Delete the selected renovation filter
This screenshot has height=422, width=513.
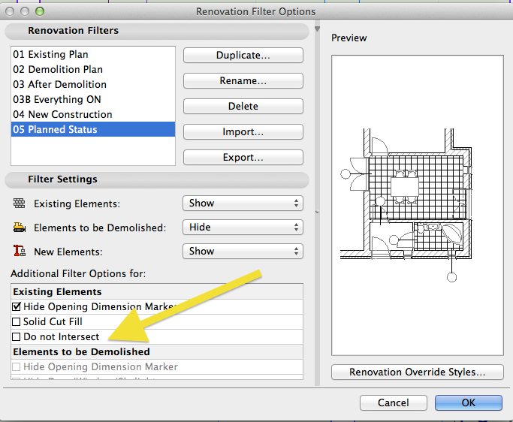[243, 107]
